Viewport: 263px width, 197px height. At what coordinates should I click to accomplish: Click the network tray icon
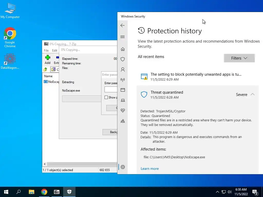[x=224, y=192]
